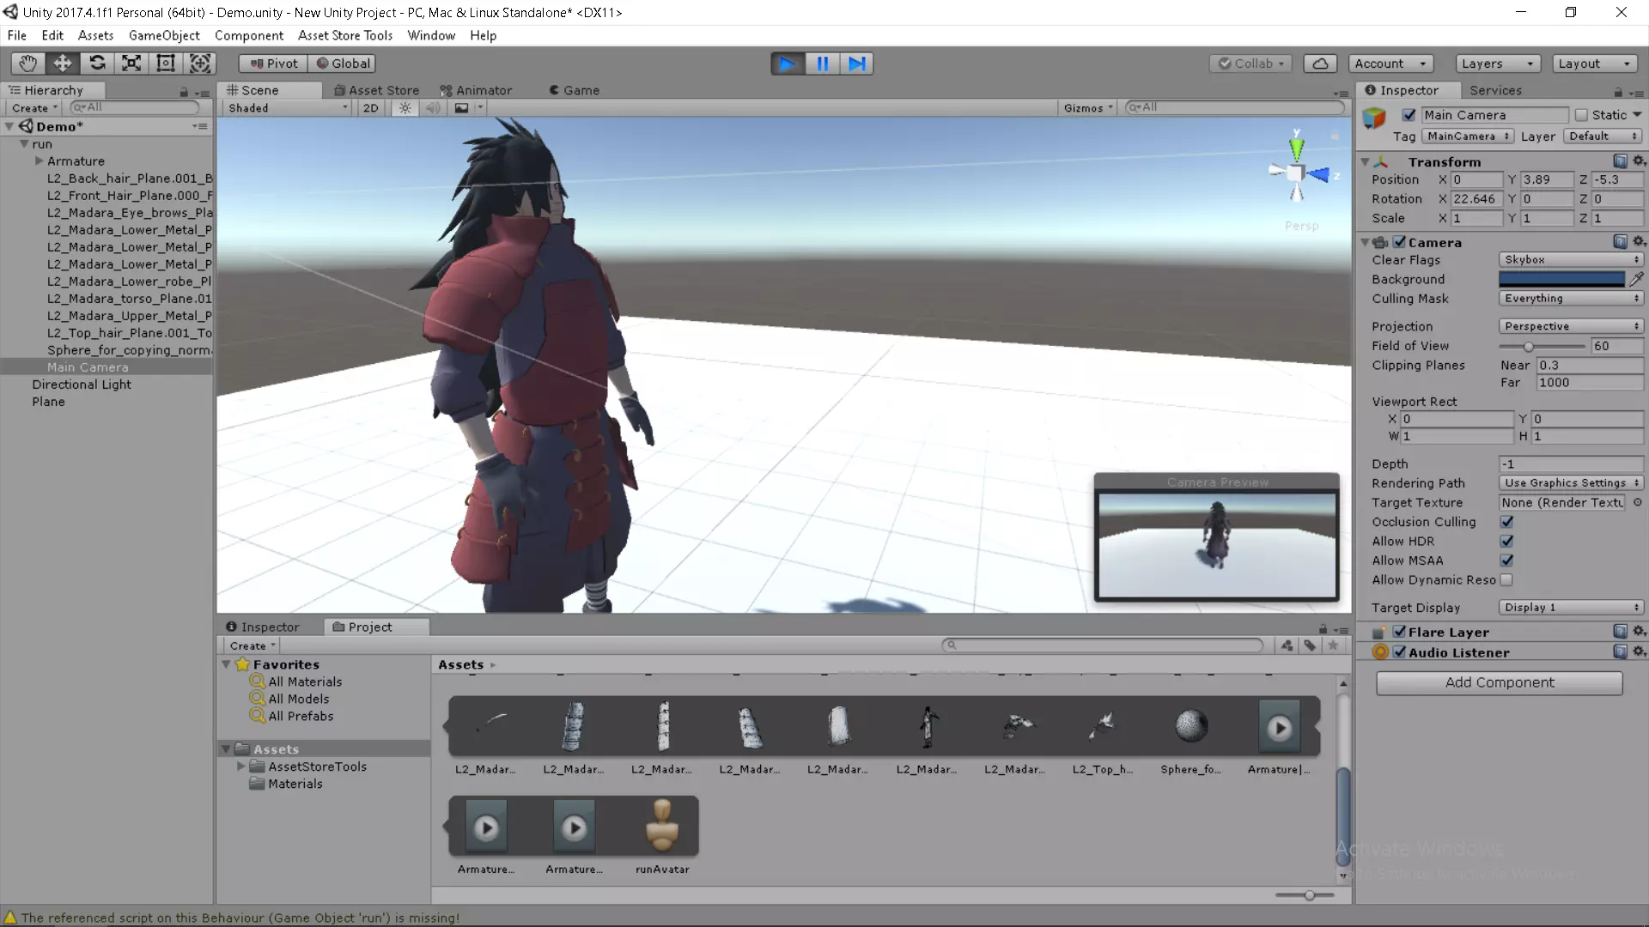Click the cloud services icon

[x=1320, y=64]
